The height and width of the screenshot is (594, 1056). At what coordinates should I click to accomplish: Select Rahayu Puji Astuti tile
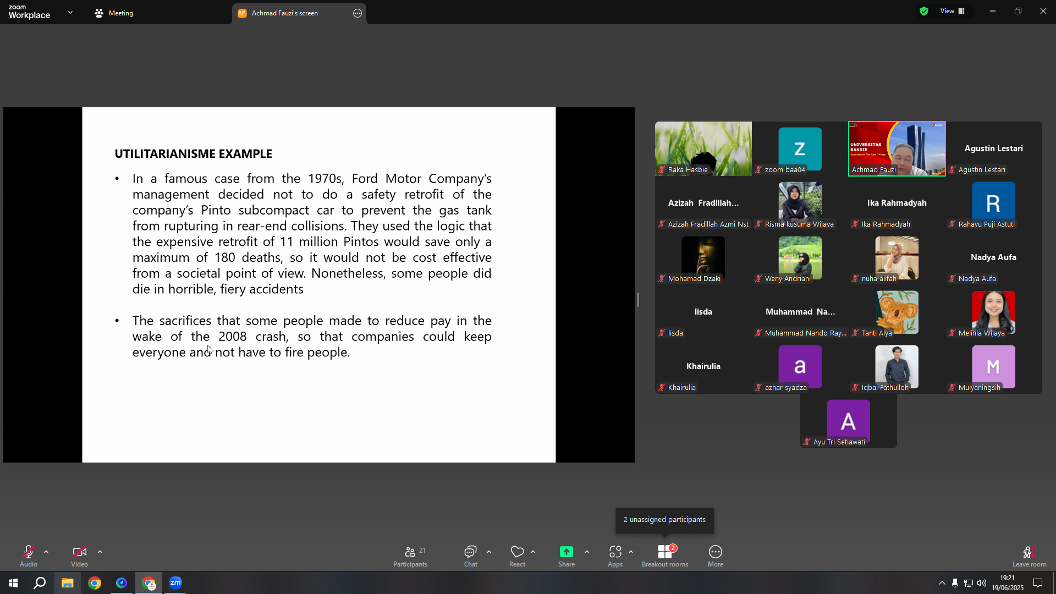coord(994,203)
